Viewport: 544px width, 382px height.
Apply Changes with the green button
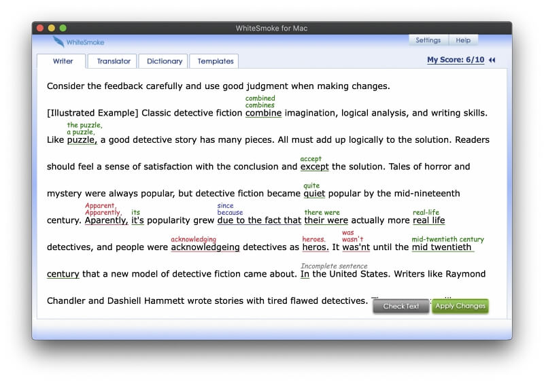click(x=460, y=306)
